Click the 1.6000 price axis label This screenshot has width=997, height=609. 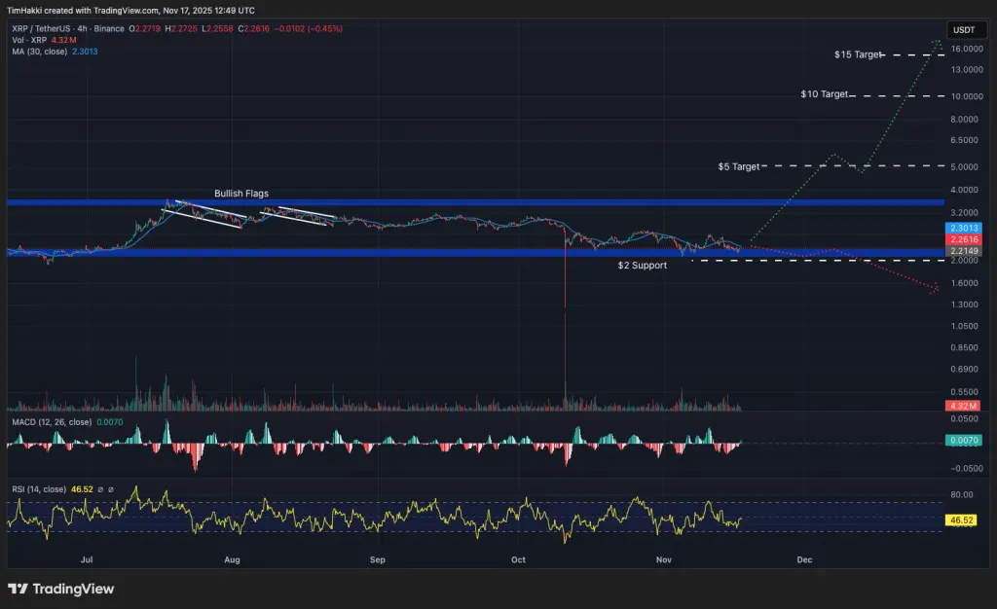click(965, 283)
